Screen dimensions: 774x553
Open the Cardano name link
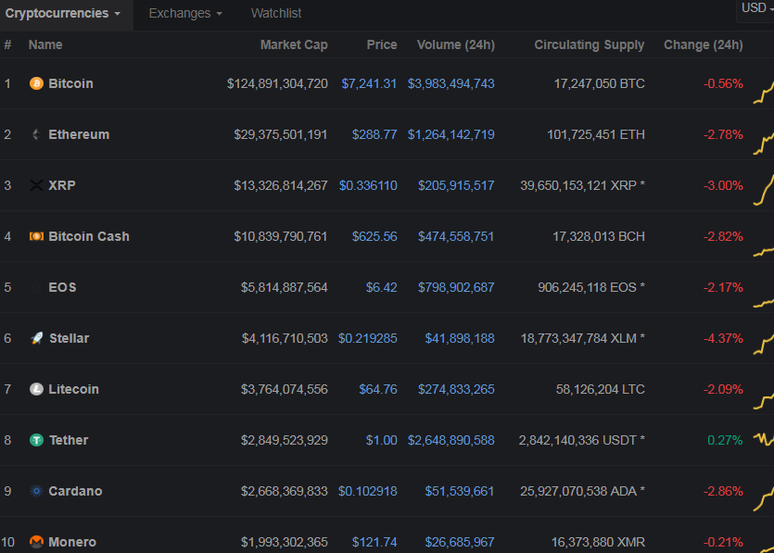click(x=75, y=491)
